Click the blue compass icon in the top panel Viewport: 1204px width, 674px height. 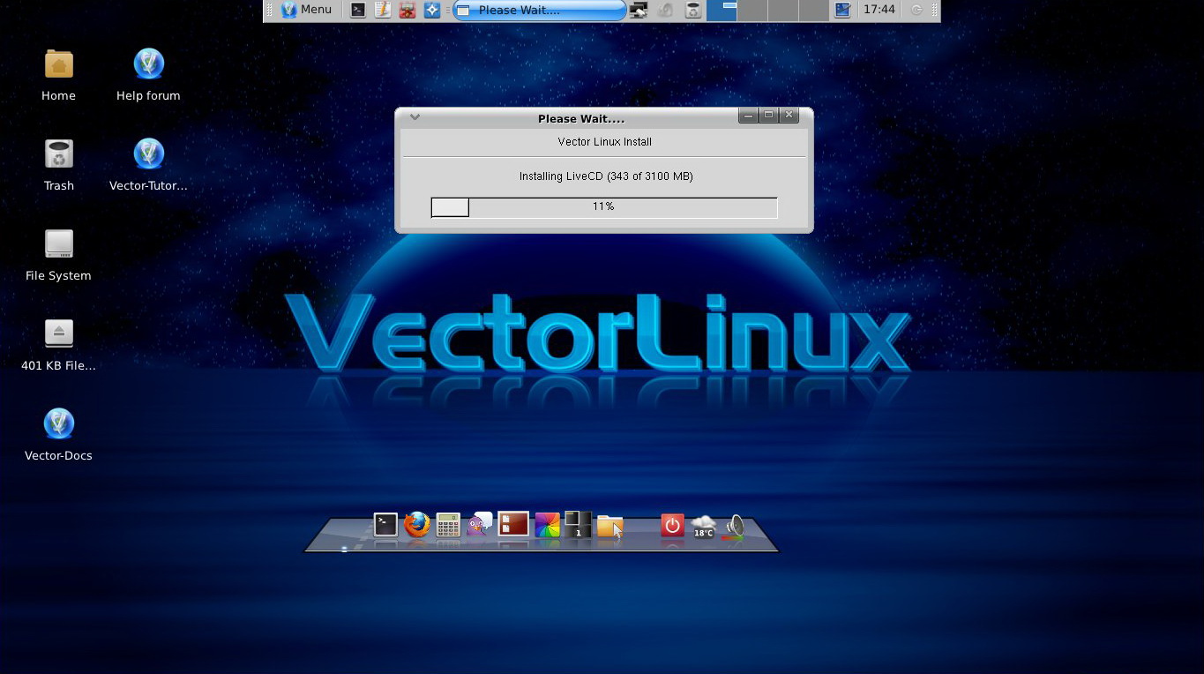point(431,10)
